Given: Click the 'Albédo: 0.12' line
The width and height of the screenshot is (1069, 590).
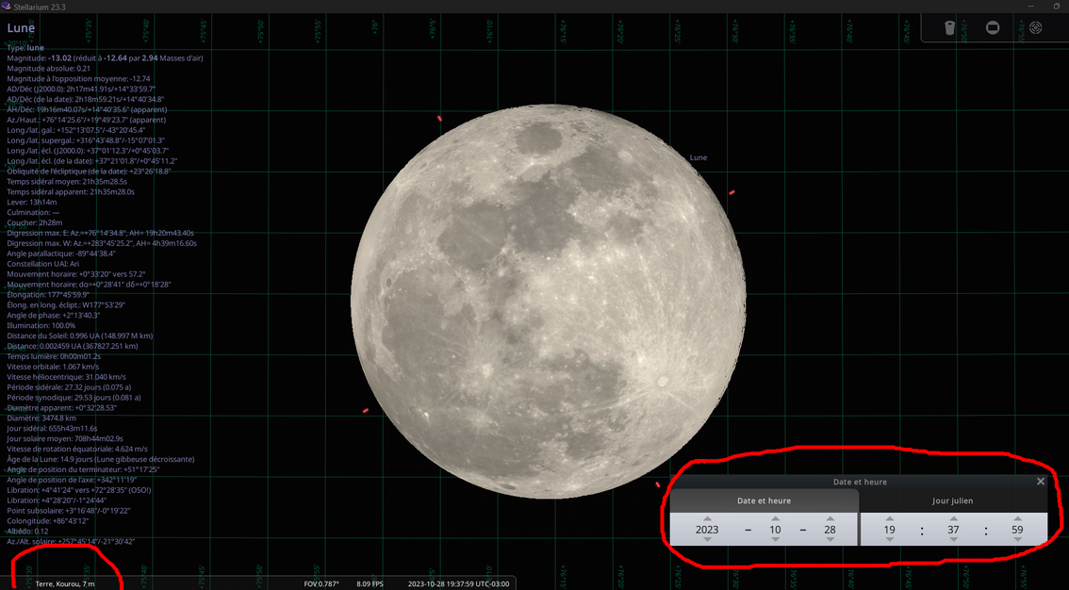Looking at the screenshot, I should click(27, 531).
